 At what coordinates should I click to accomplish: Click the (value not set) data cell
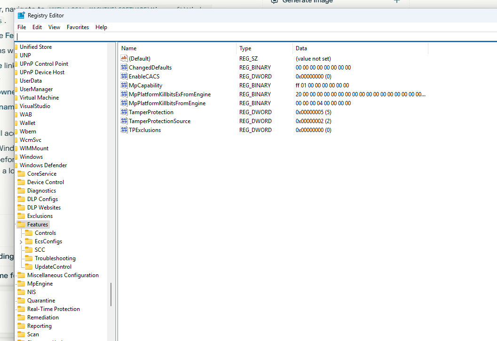[313, 59]
